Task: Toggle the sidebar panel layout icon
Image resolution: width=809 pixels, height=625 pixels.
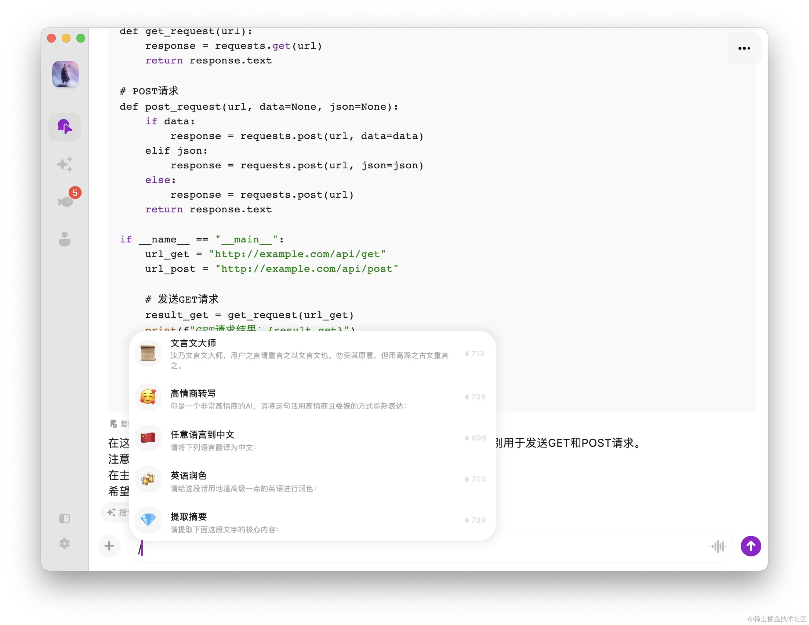Action: pos(65,518)
